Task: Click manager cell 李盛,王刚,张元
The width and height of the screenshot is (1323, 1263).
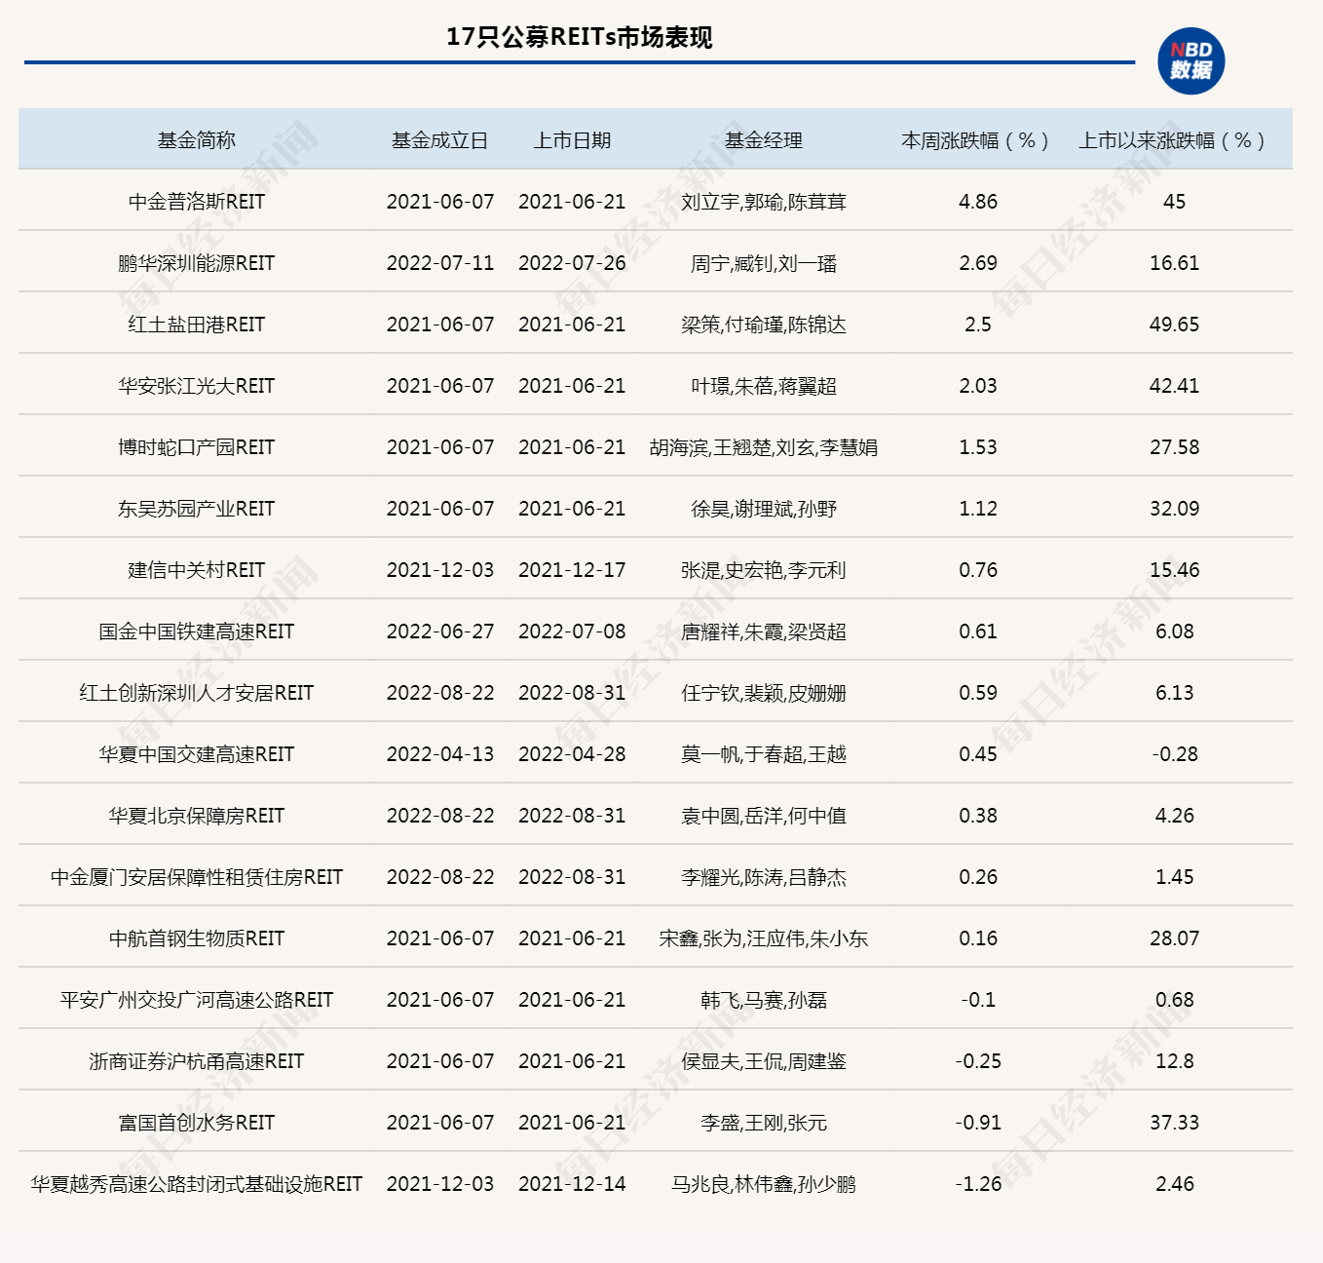Action: [x=764, y=1123]
